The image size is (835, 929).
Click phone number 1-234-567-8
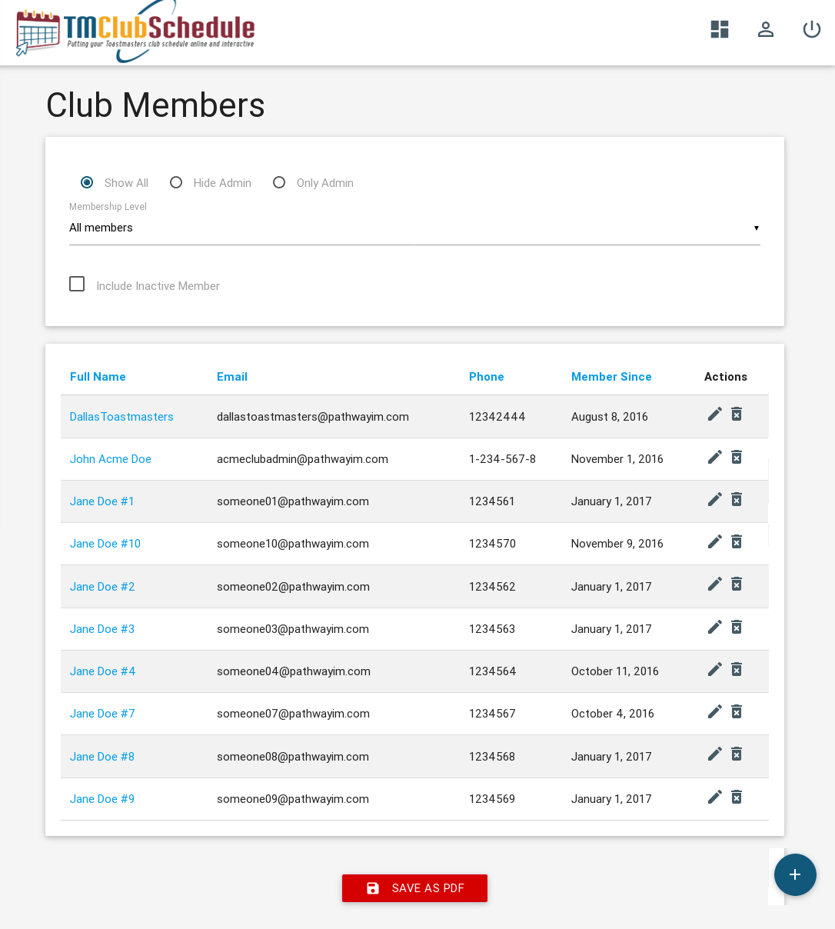pos(502,459)
